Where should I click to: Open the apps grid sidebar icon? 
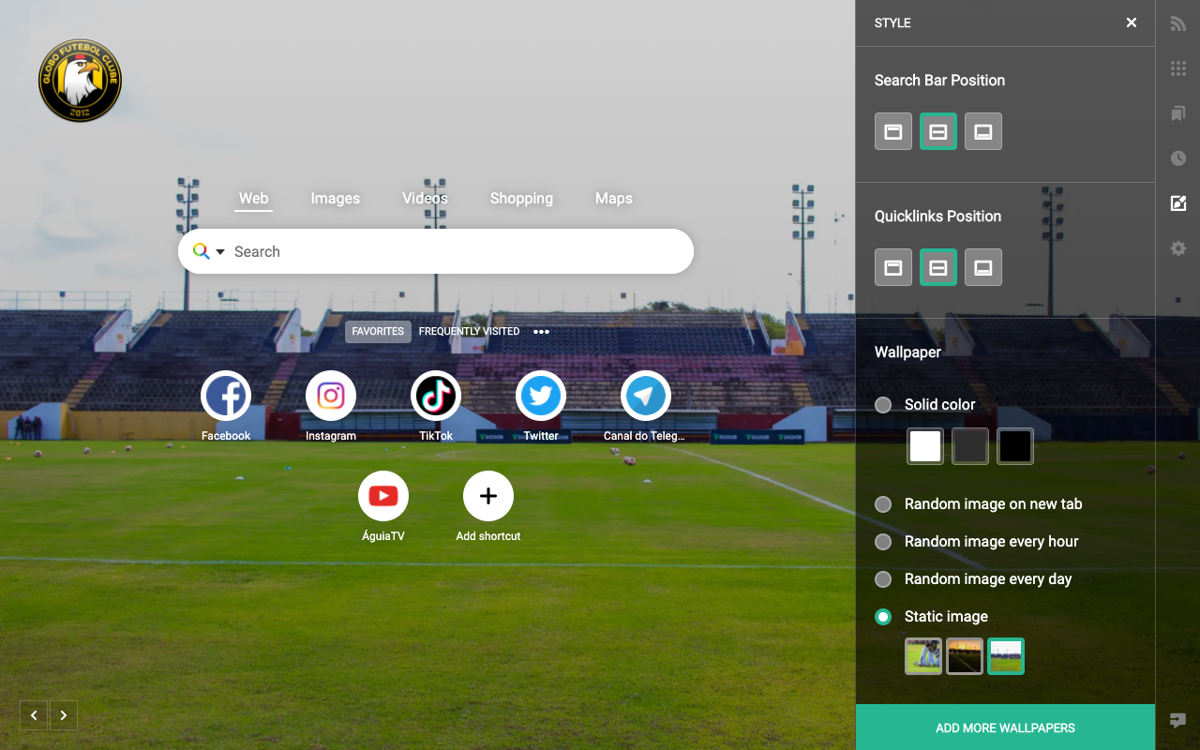(x=1178, y=68)
